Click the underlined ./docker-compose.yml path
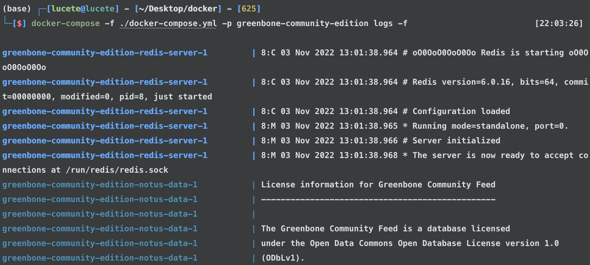 point(168,23)
